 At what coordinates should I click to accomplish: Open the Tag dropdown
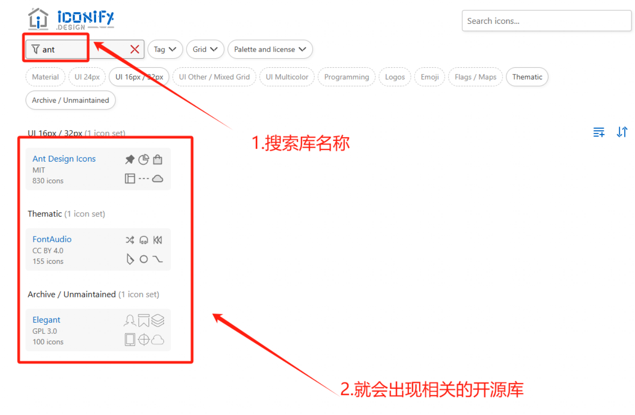coord(165,49)
